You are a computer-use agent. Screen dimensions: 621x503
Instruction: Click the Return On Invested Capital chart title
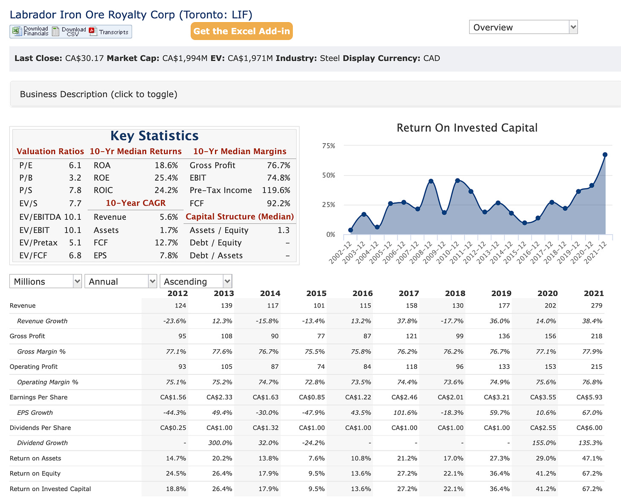click(467, 128)
